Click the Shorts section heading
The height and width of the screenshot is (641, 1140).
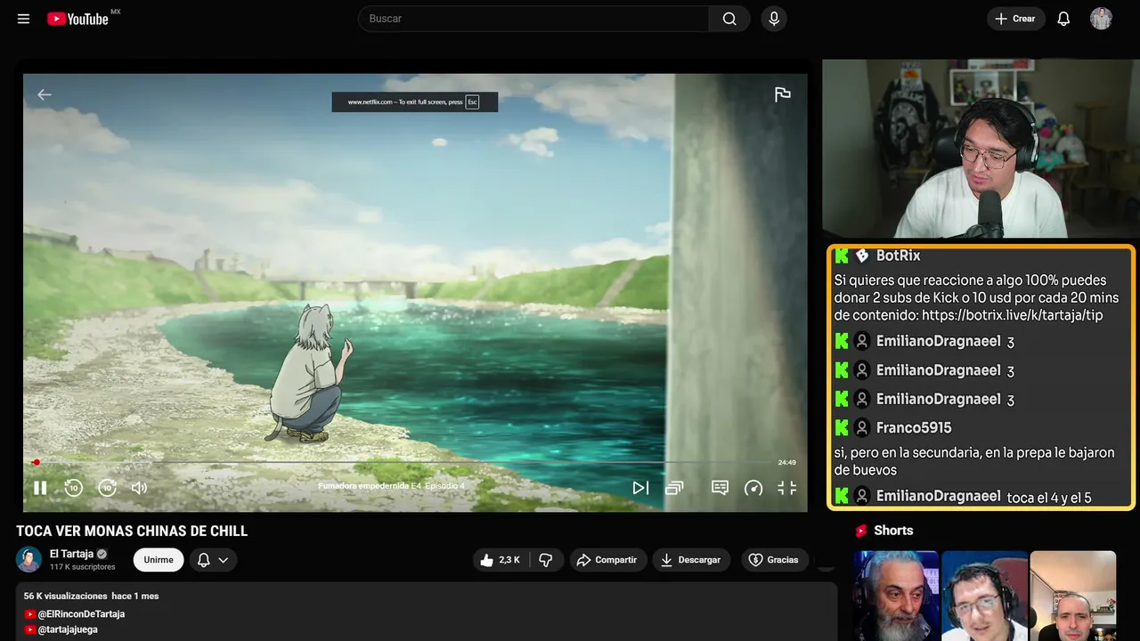[893, 531]
